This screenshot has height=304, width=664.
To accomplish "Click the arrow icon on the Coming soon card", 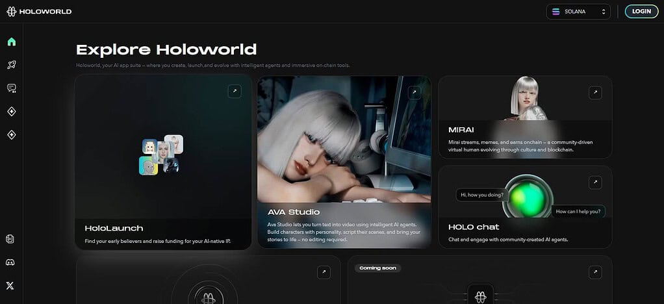I will (x=595, y=272).
